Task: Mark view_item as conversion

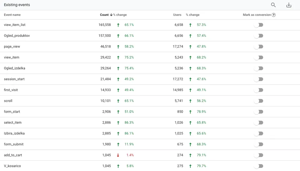Action: 259,57
